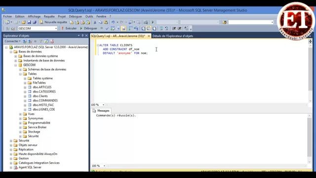Click the last red icon in Object Explorer toolbar
The image size is (316, 178).
pyautogui.click(x=52, y=41)
